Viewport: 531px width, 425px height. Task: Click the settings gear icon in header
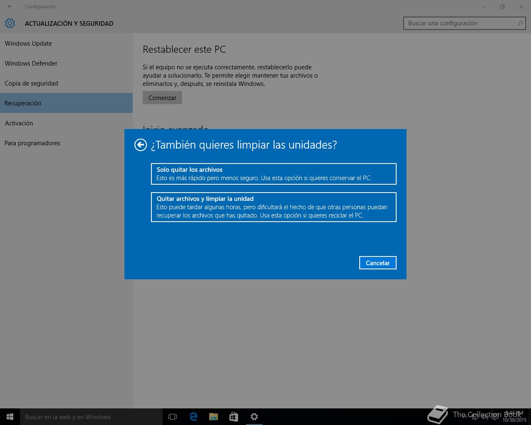[x=10, y=23]
